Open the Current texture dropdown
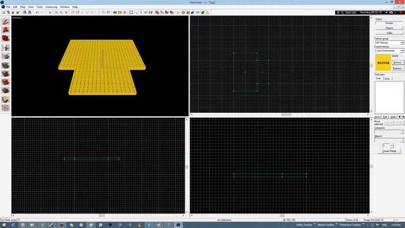405x228 pixels. [x=402, y=51]
